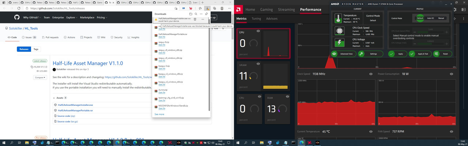Click the GitHub octocat logo

(17, 17)
